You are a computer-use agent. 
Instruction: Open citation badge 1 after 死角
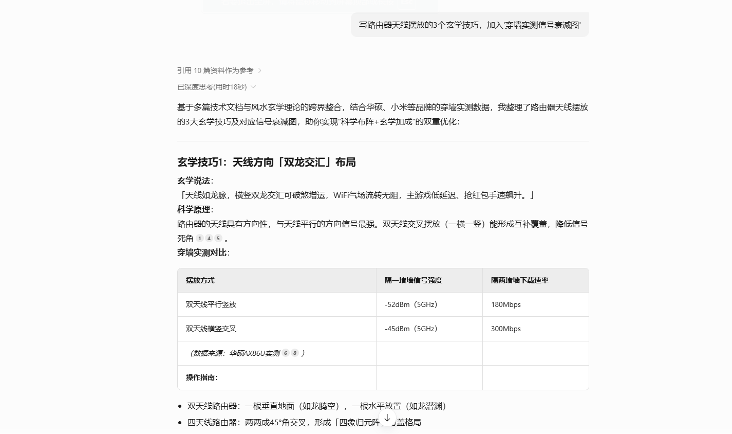tap(200, 239)
